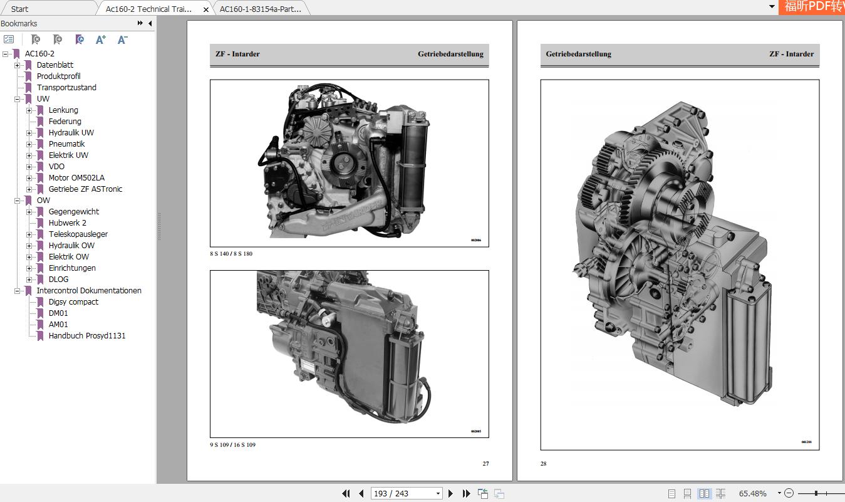This screenshot has width=845, height=502.
Task: Enable single page view mode
Action: pyautogui.click(x=671, y=493)
